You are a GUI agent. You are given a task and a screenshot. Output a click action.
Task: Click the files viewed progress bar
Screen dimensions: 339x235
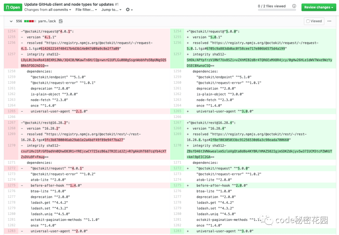pyautogui.click(x=277, y=10)
